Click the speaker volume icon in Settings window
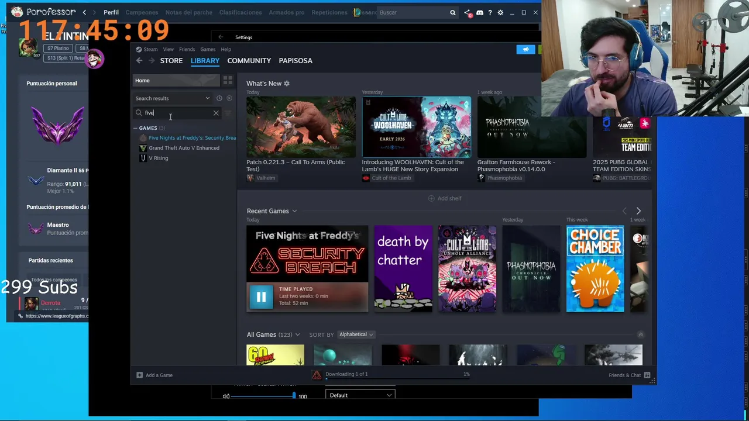 226,396
